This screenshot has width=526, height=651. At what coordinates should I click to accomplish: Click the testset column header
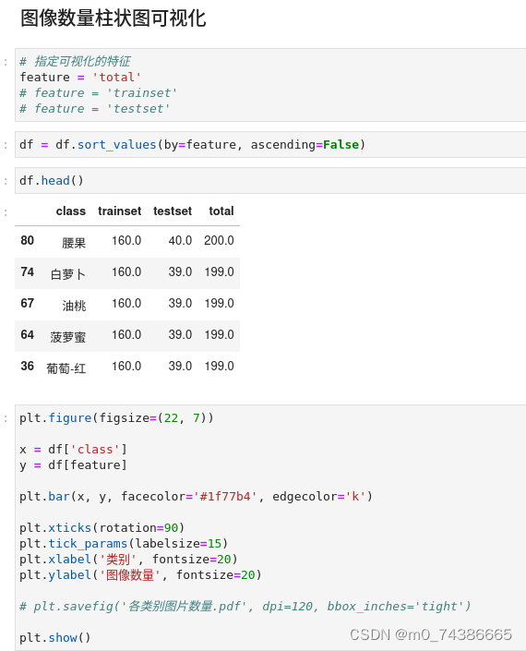(x=173, y=211)
